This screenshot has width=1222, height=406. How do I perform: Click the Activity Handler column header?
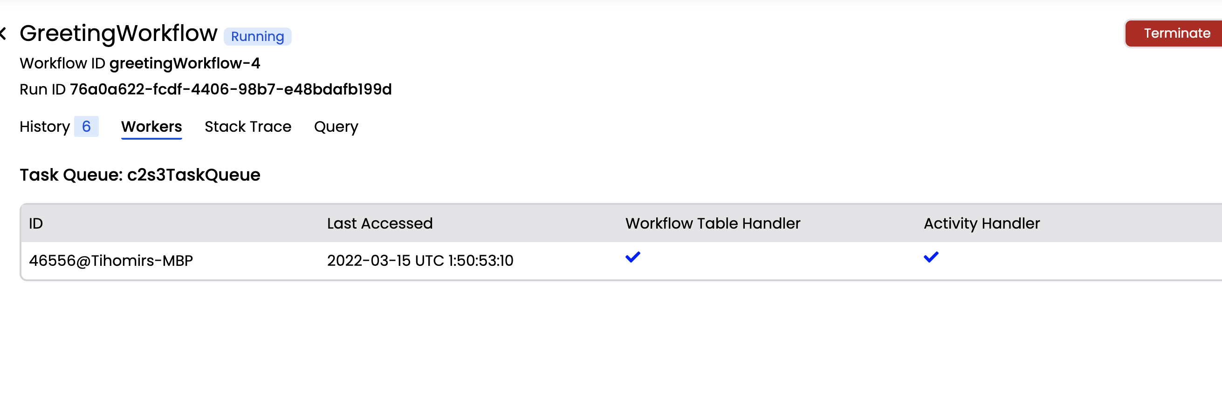click(x=981, y=223)
